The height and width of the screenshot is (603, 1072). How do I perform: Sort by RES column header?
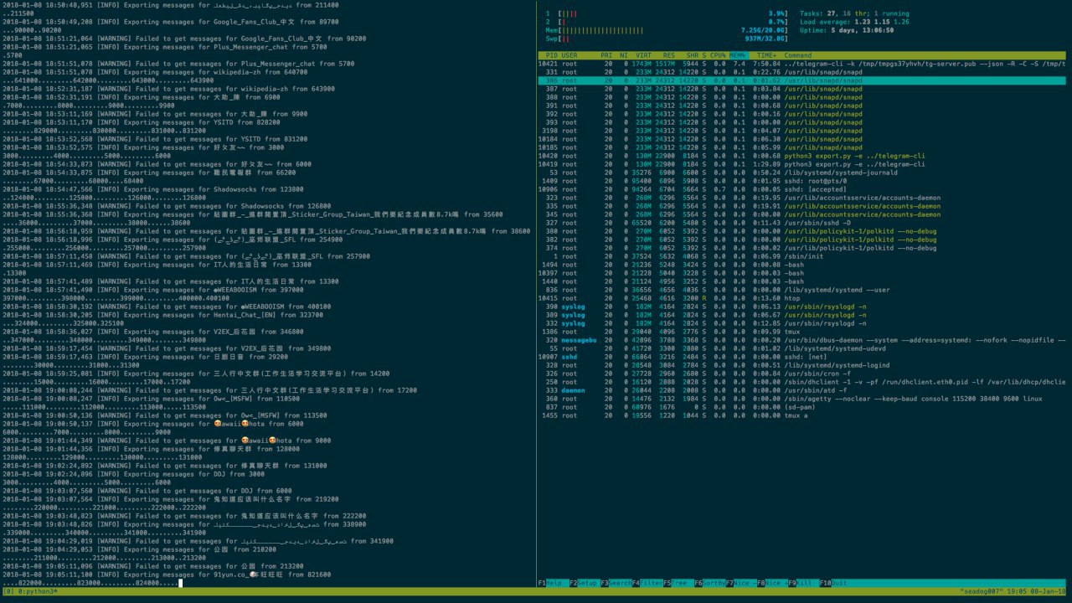tap(667, 55)
